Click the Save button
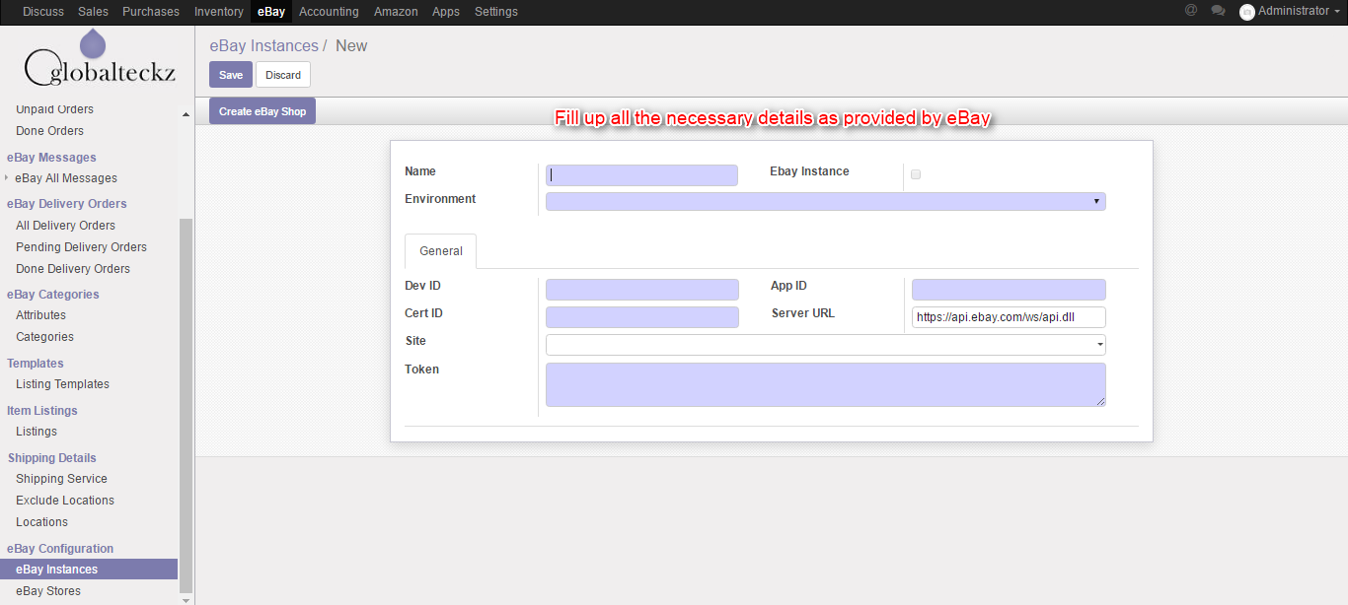Viewport: 1348px width, 605px height. [x=231, y=75]
